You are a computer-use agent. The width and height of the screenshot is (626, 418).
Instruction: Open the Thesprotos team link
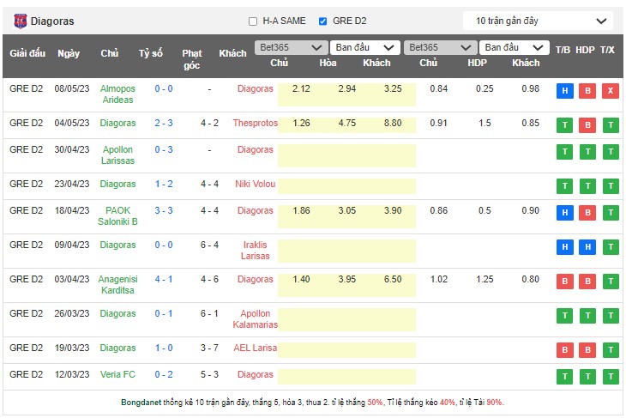pyautogui.click(x=256, y=123)
